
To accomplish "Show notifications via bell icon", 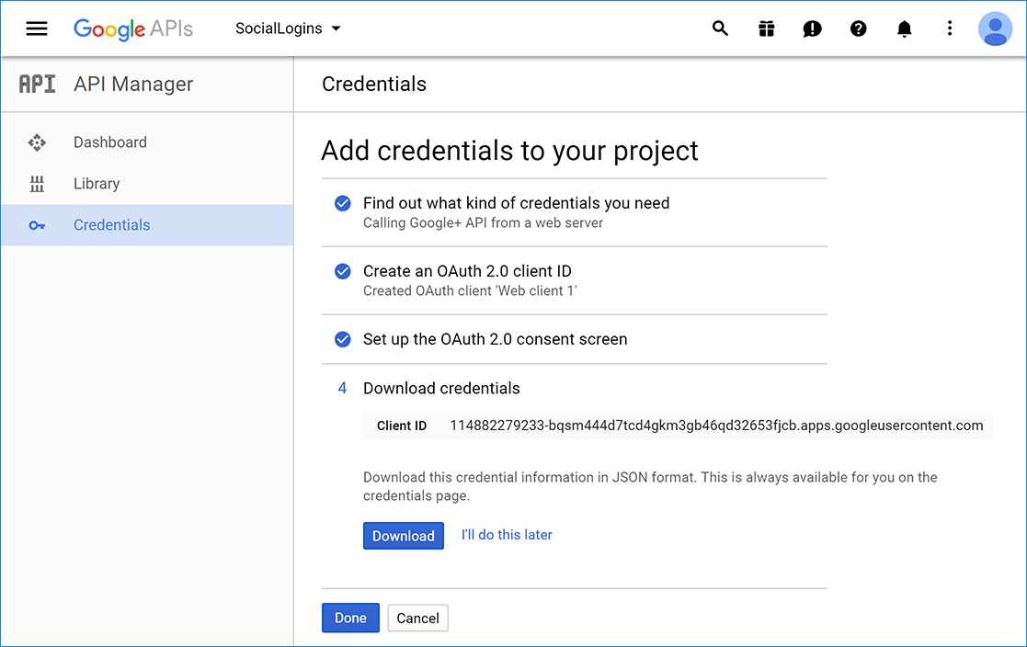I will click(x=904, y=28).
